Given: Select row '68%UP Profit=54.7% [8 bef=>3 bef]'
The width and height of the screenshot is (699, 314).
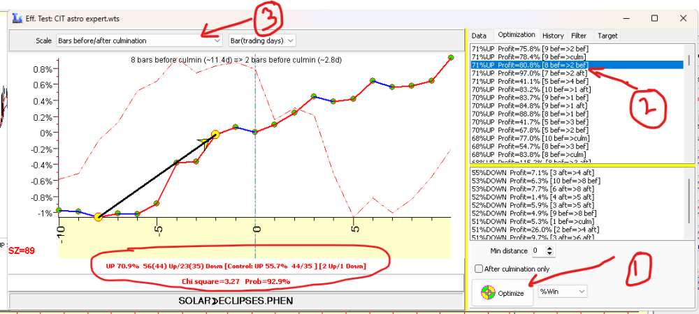Looking at the screenshot, I should pos(577,147).
